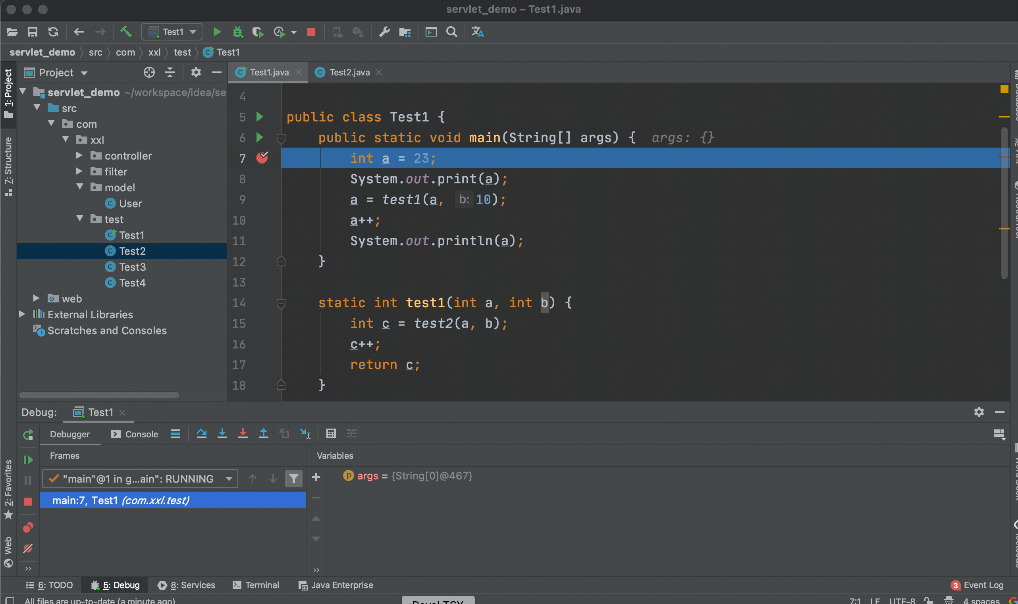Click the Add Variable watch (+) button
1018x604 pixels.
(x=315, y=476)
